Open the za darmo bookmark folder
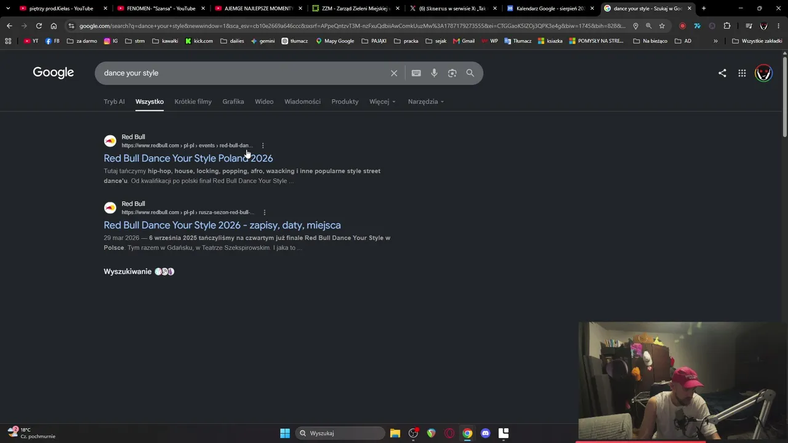The image size is (788, 443). [x=81, y=41]
